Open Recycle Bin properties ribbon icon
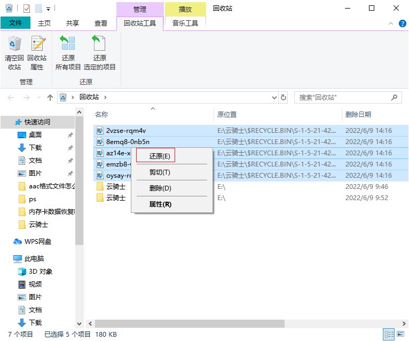Image resolution: width=409 pixels, height=341 pixels. pyautogui.click(x=37, y=43)
